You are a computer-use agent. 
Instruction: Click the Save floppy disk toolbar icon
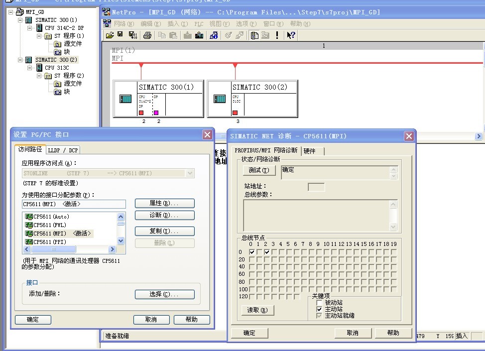[x=120, y=35]
